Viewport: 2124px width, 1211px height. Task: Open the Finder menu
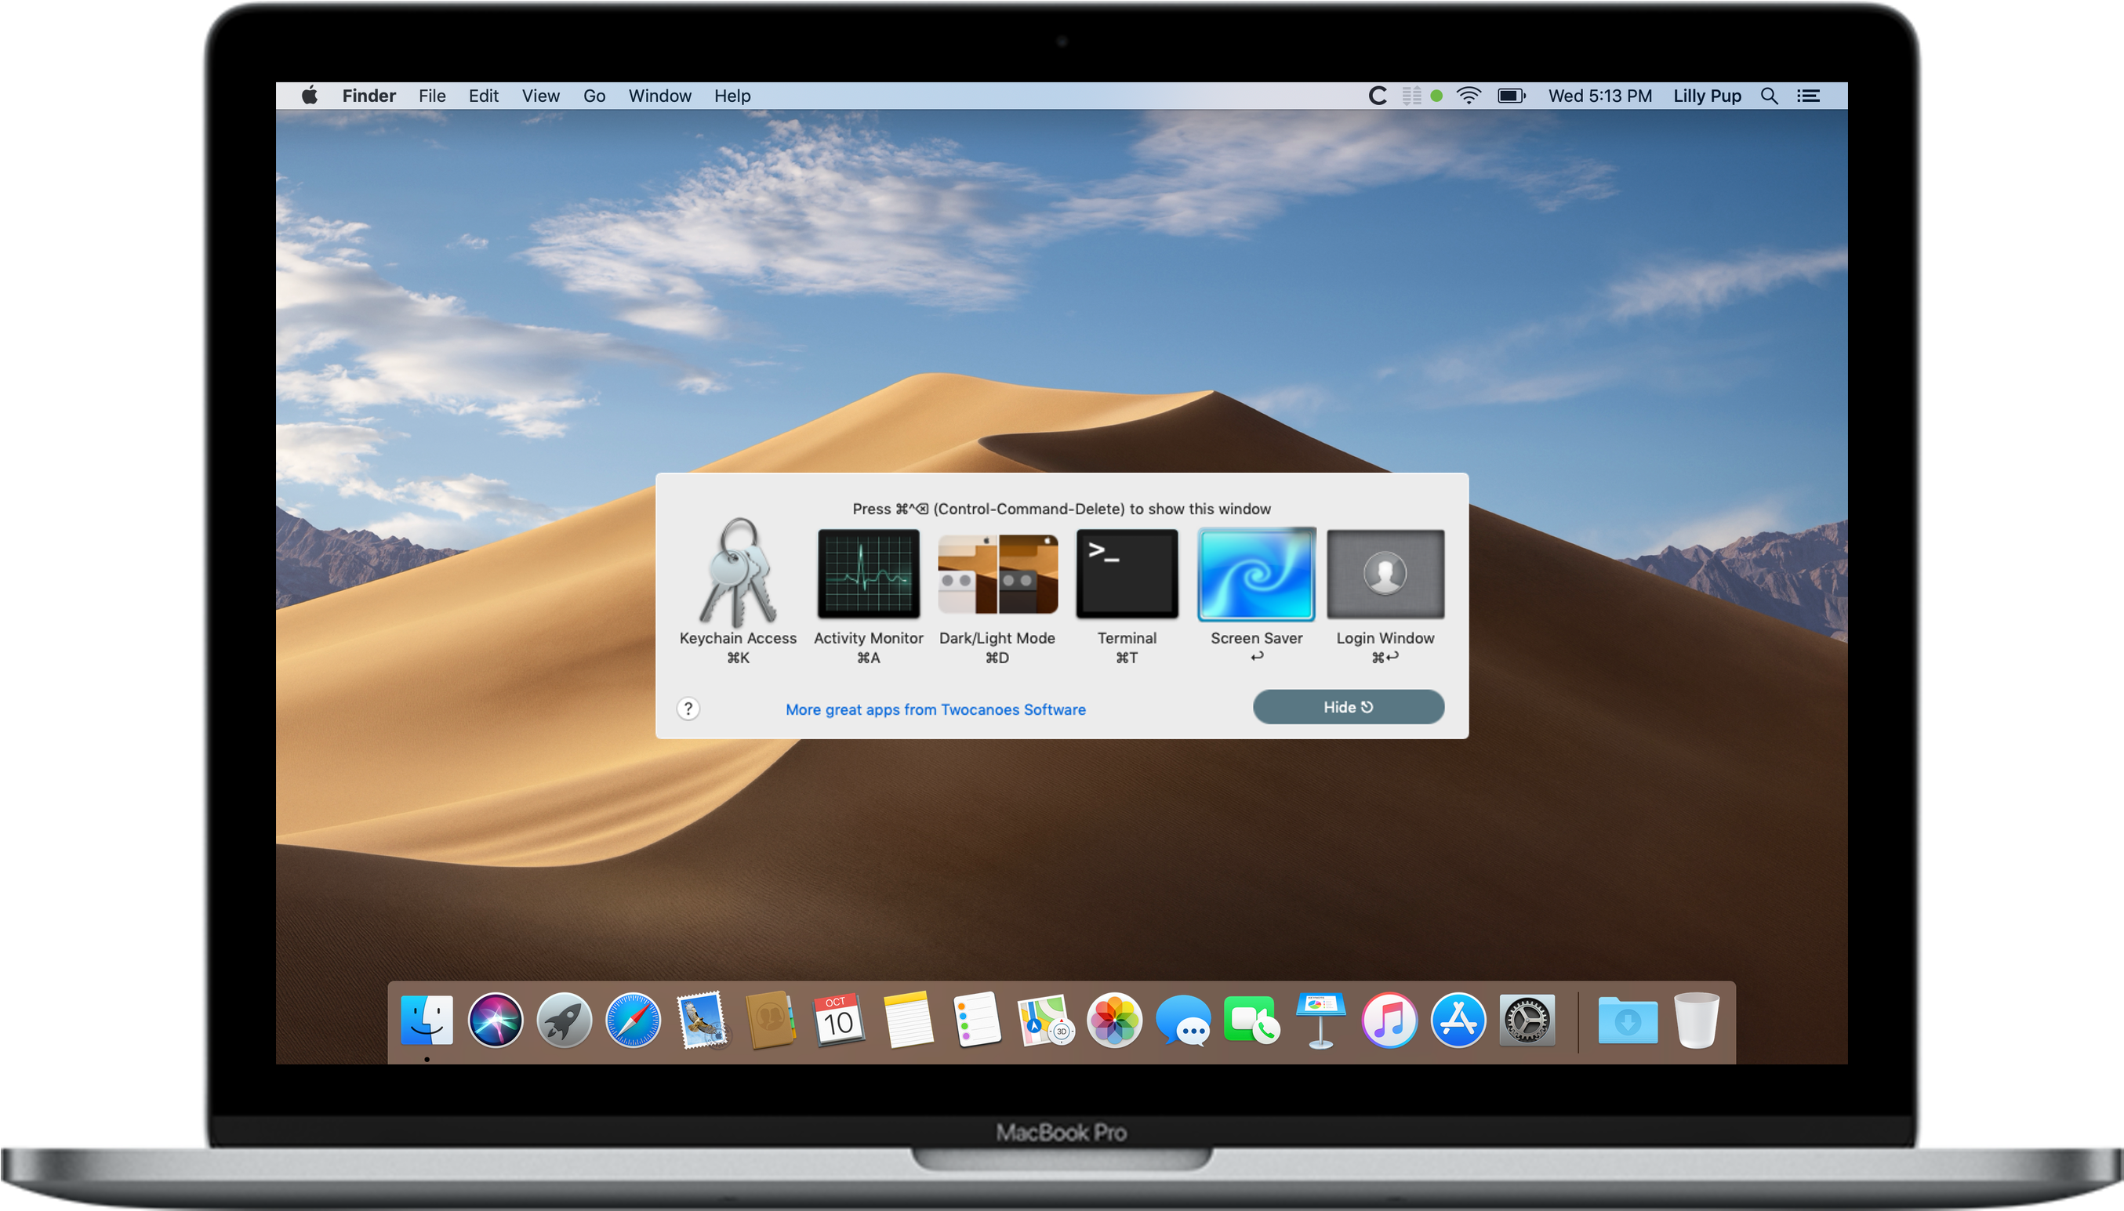pos(369,96)
